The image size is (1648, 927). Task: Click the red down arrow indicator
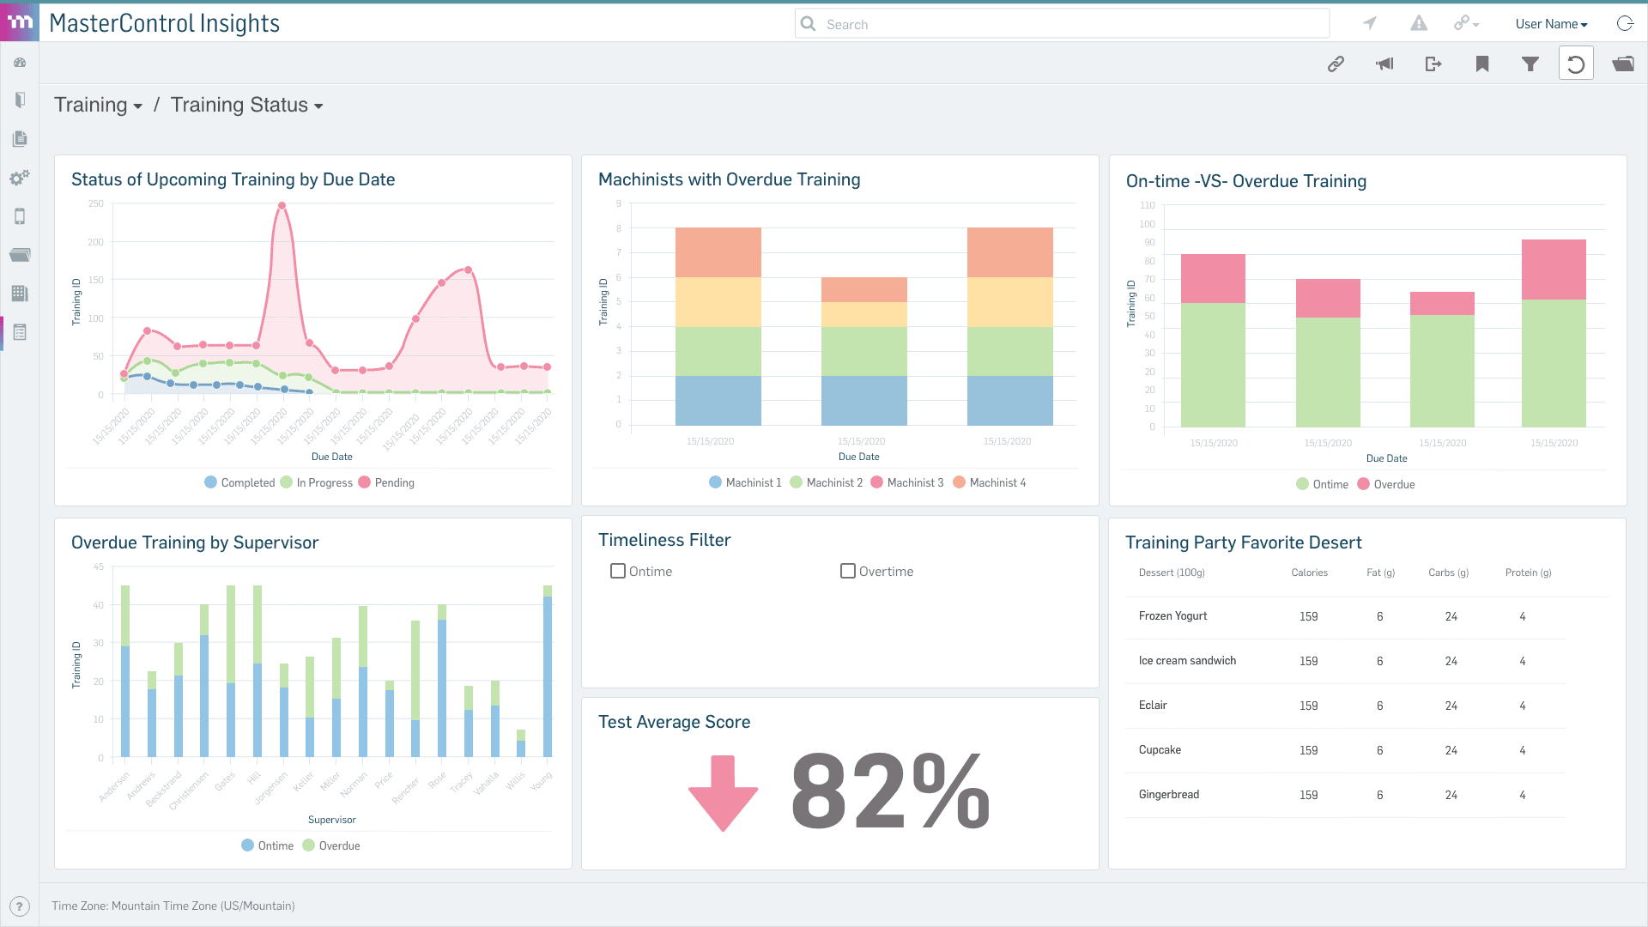click(724, 793)
